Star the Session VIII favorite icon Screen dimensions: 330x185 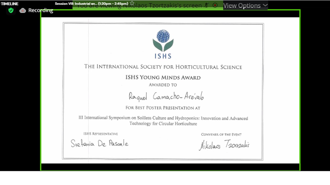click(132, 3)
